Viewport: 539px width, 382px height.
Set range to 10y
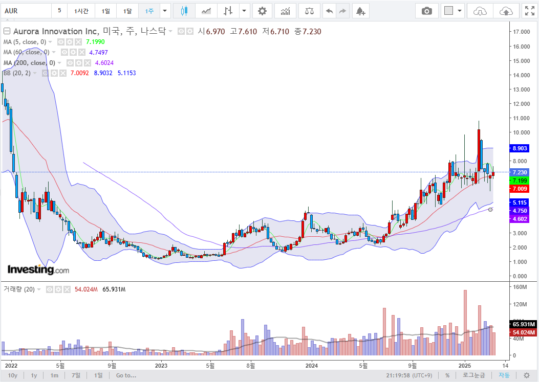[12, 375]
